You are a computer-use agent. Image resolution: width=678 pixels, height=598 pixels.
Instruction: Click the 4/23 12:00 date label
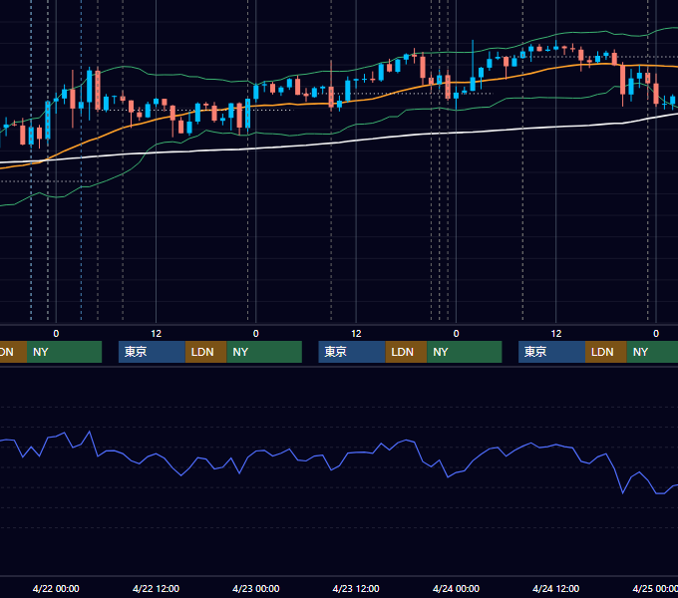coord(356,588)
